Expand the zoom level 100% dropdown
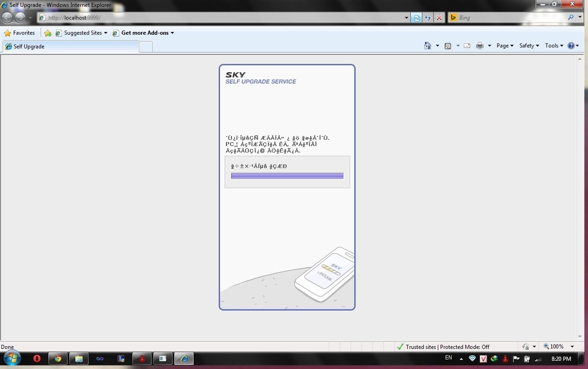The width and height of the screenshot is (588, 369). 572,347
